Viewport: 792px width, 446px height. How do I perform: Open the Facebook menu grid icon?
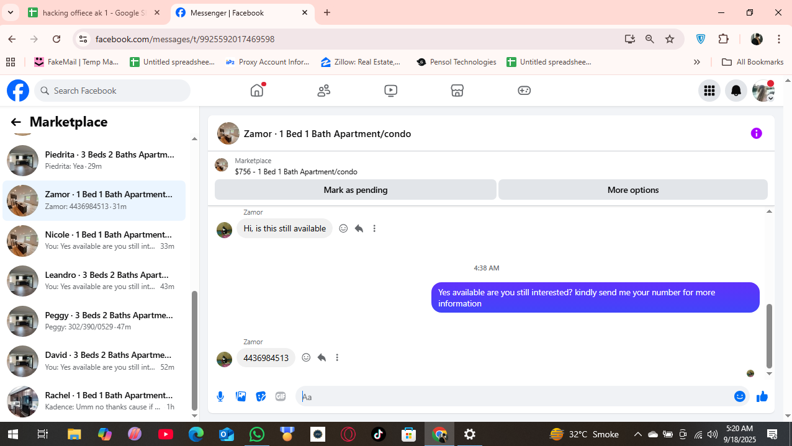(x=709, y=91)
